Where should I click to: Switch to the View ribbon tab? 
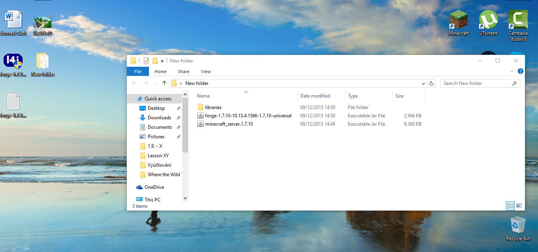point(206,71)
